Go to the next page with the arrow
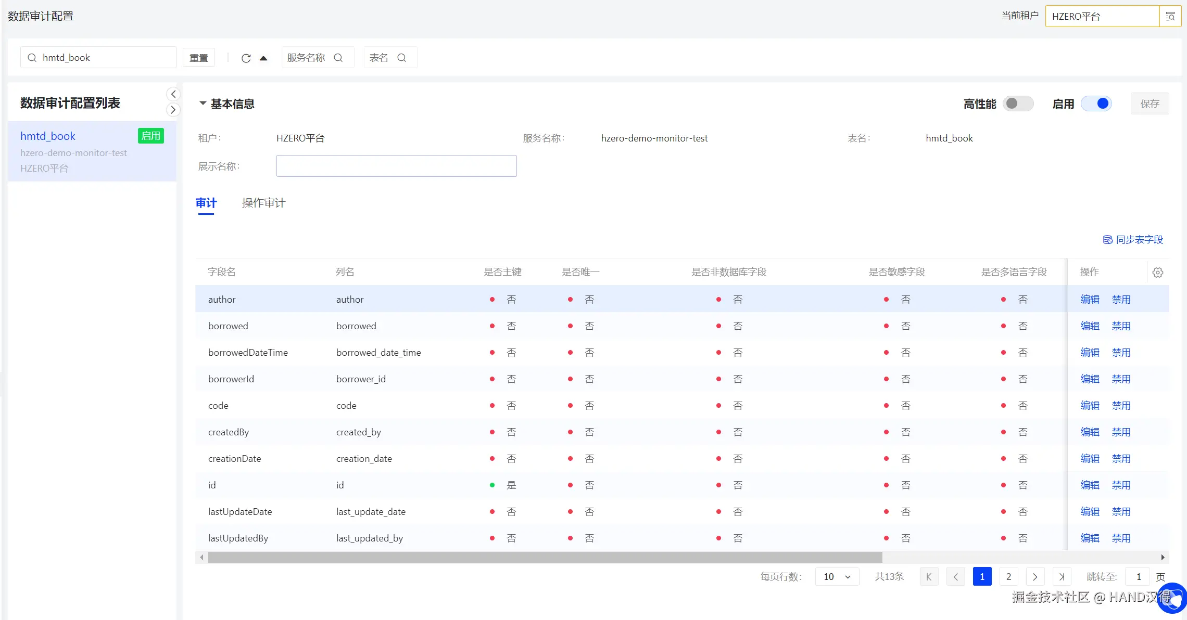Image resolution: width=1187 pixels, height=620 pixels. [x=1035, y=577]
